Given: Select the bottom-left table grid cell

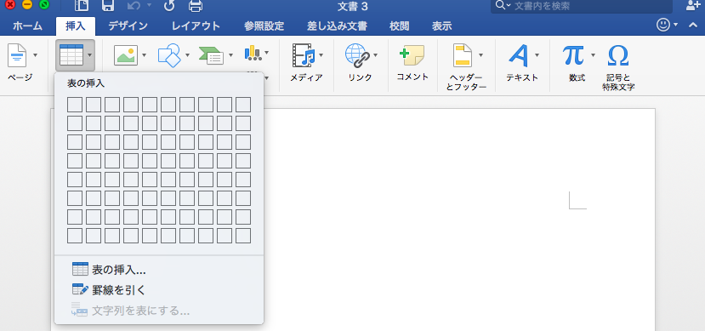Looking at the screenshot, I should coord(75,236).
